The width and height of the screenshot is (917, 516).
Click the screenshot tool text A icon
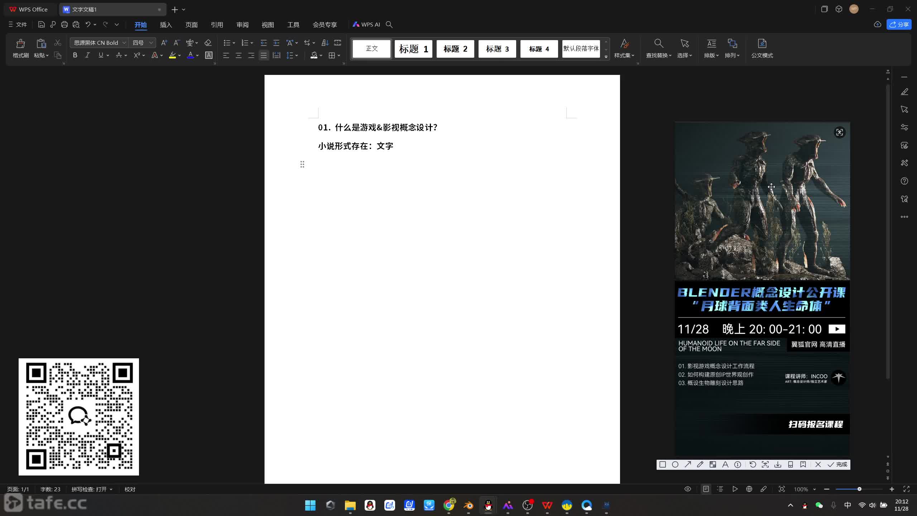[725, 464]
